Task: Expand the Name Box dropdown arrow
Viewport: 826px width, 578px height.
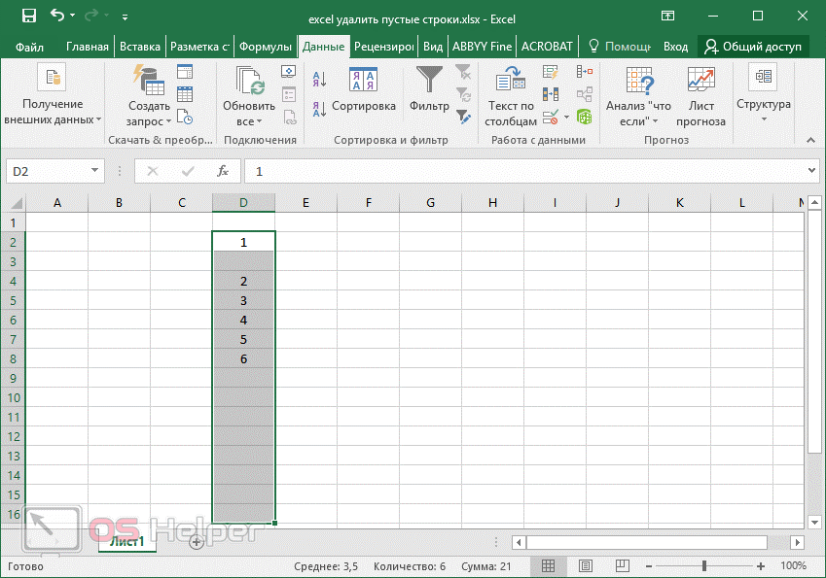Action: tap(95, 171)
